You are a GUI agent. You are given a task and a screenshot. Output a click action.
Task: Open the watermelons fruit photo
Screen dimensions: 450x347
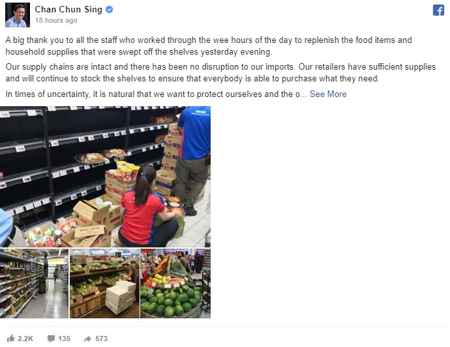pyautogui.click(x=175, y=283)
